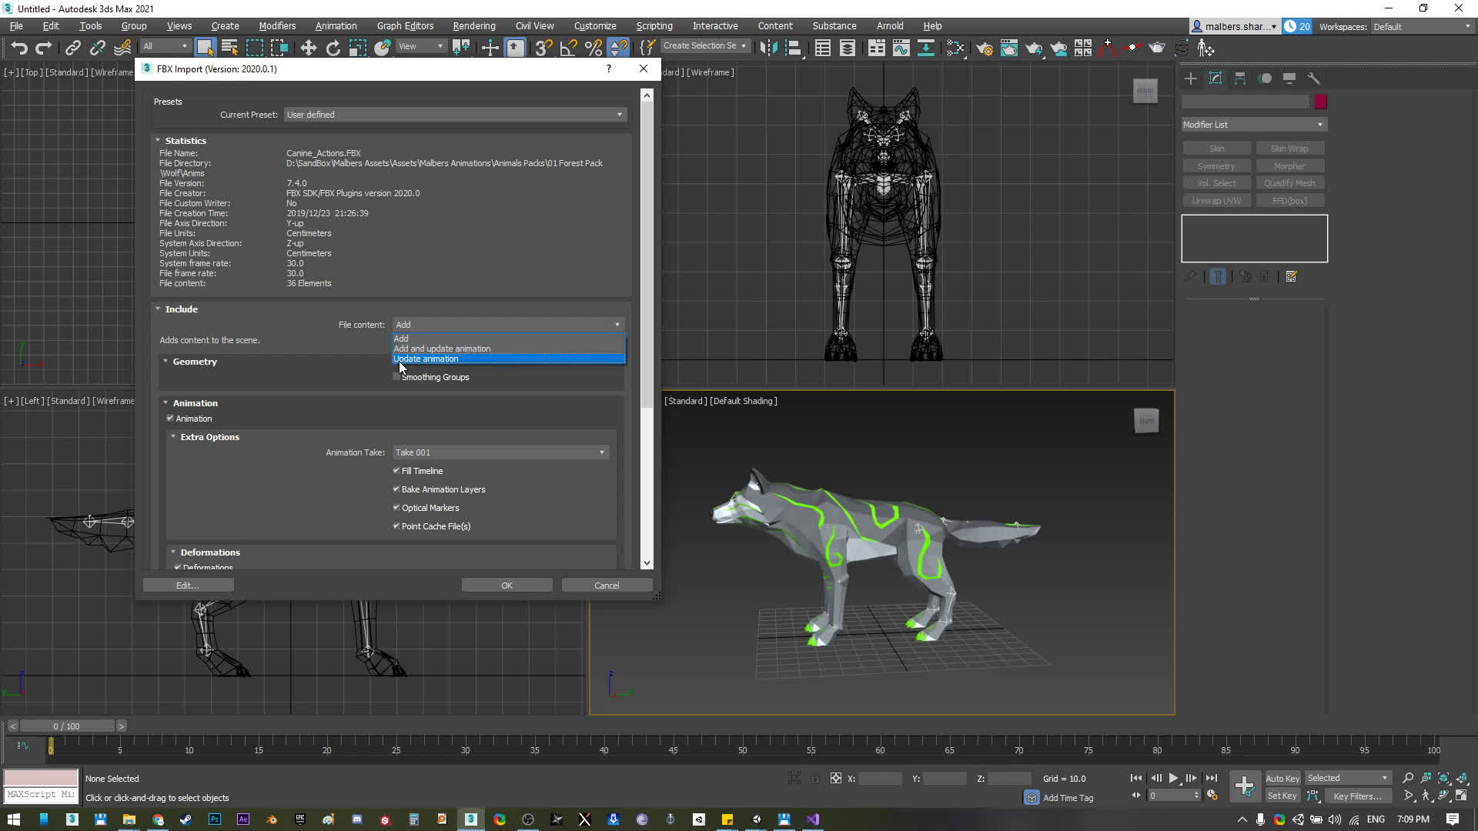Disable Bake Animation Layers option
Screen dimensions: 1478x831
tap(396, 489)
